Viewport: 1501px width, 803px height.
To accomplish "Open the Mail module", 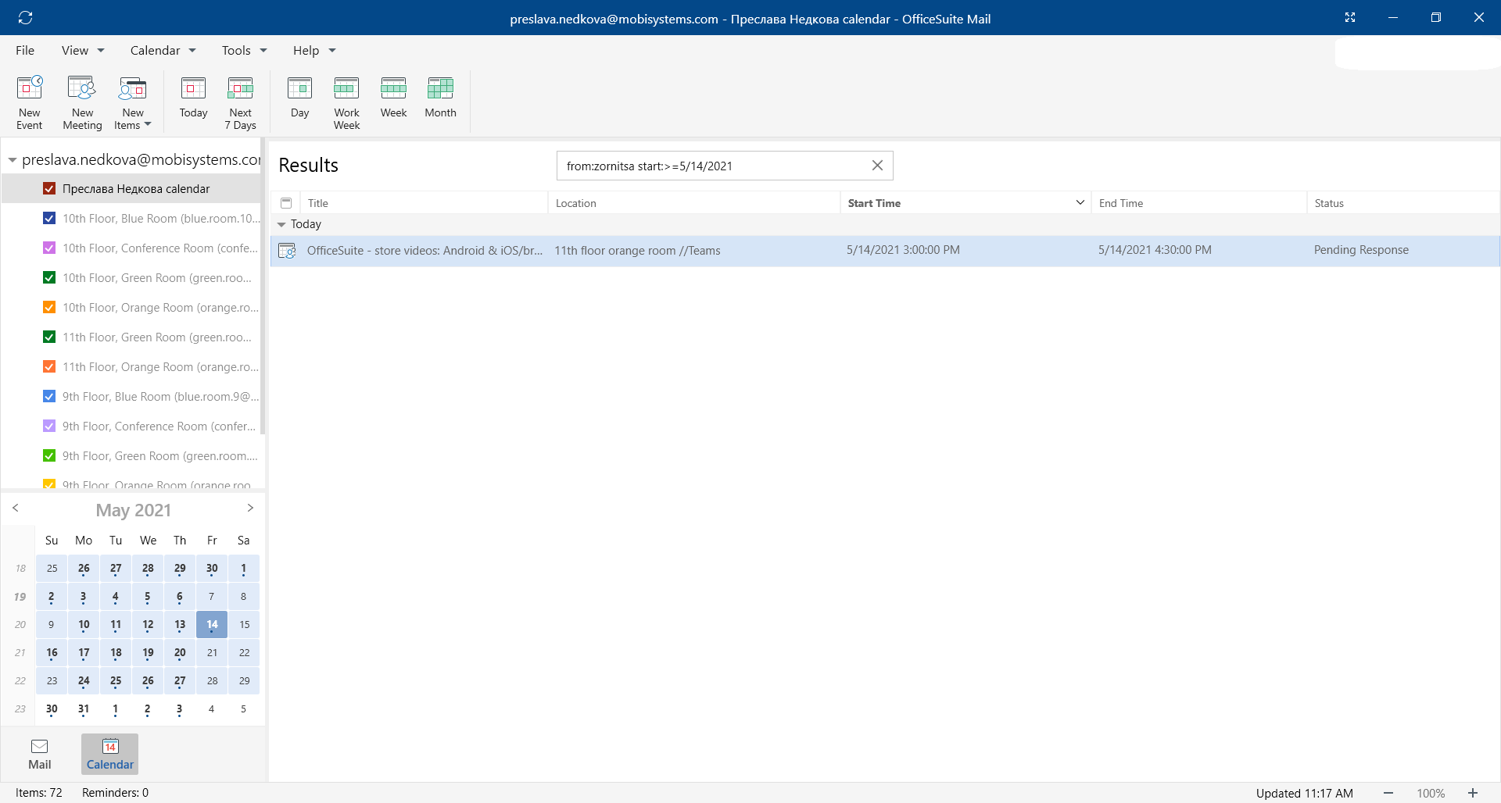I will [x=39, y=754].
